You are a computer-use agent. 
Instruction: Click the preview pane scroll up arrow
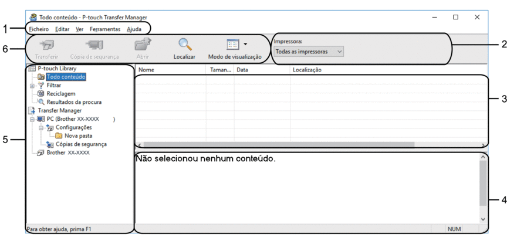pyautogui.click(x=483, y=156)
